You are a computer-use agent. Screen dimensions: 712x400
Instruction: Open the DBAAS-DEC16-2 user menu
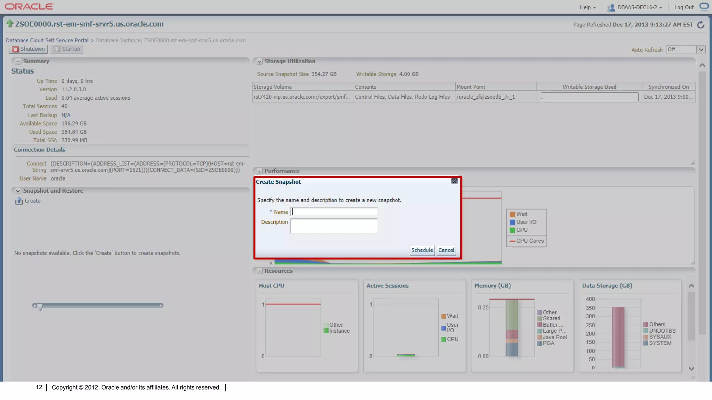coord(640,7)
